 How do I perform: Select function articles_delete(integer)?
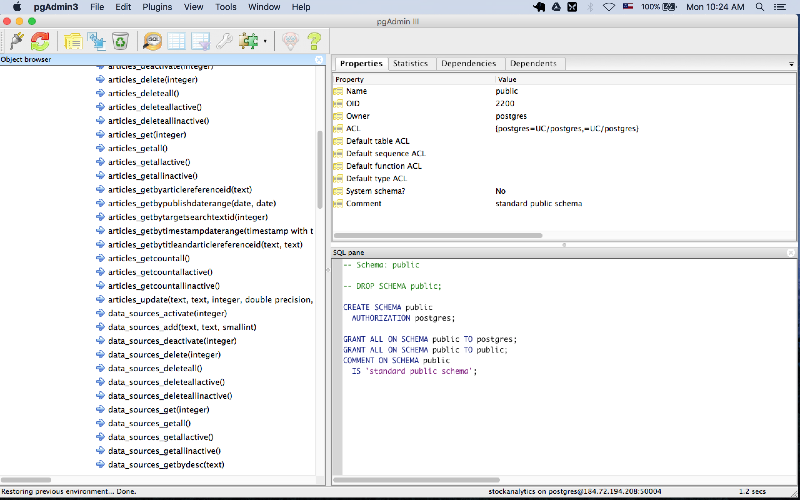point(152,80)
